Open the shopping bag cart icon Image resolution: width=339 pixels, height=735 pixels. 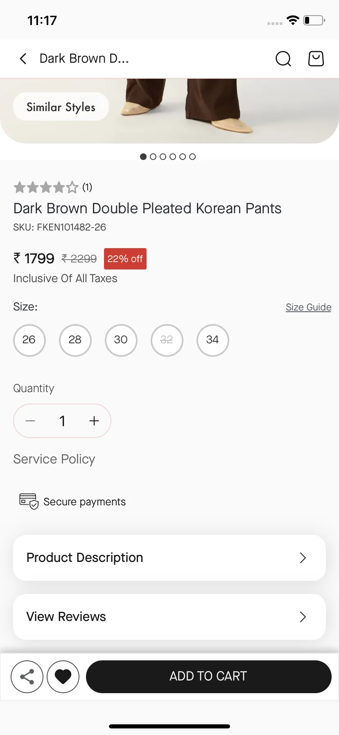316,59
